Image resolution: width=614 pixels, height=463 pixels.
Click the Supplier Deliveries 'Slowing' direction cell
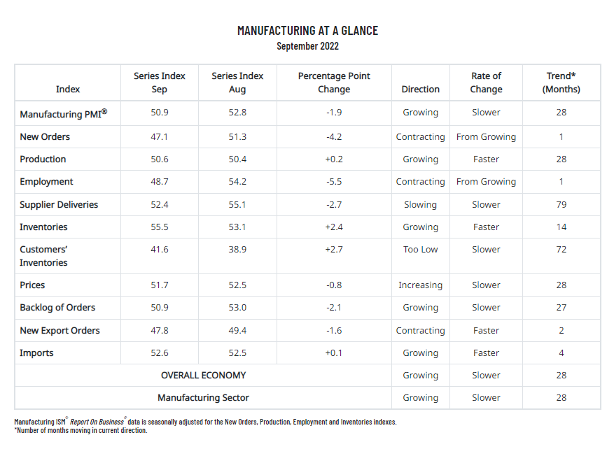[420, 205]
